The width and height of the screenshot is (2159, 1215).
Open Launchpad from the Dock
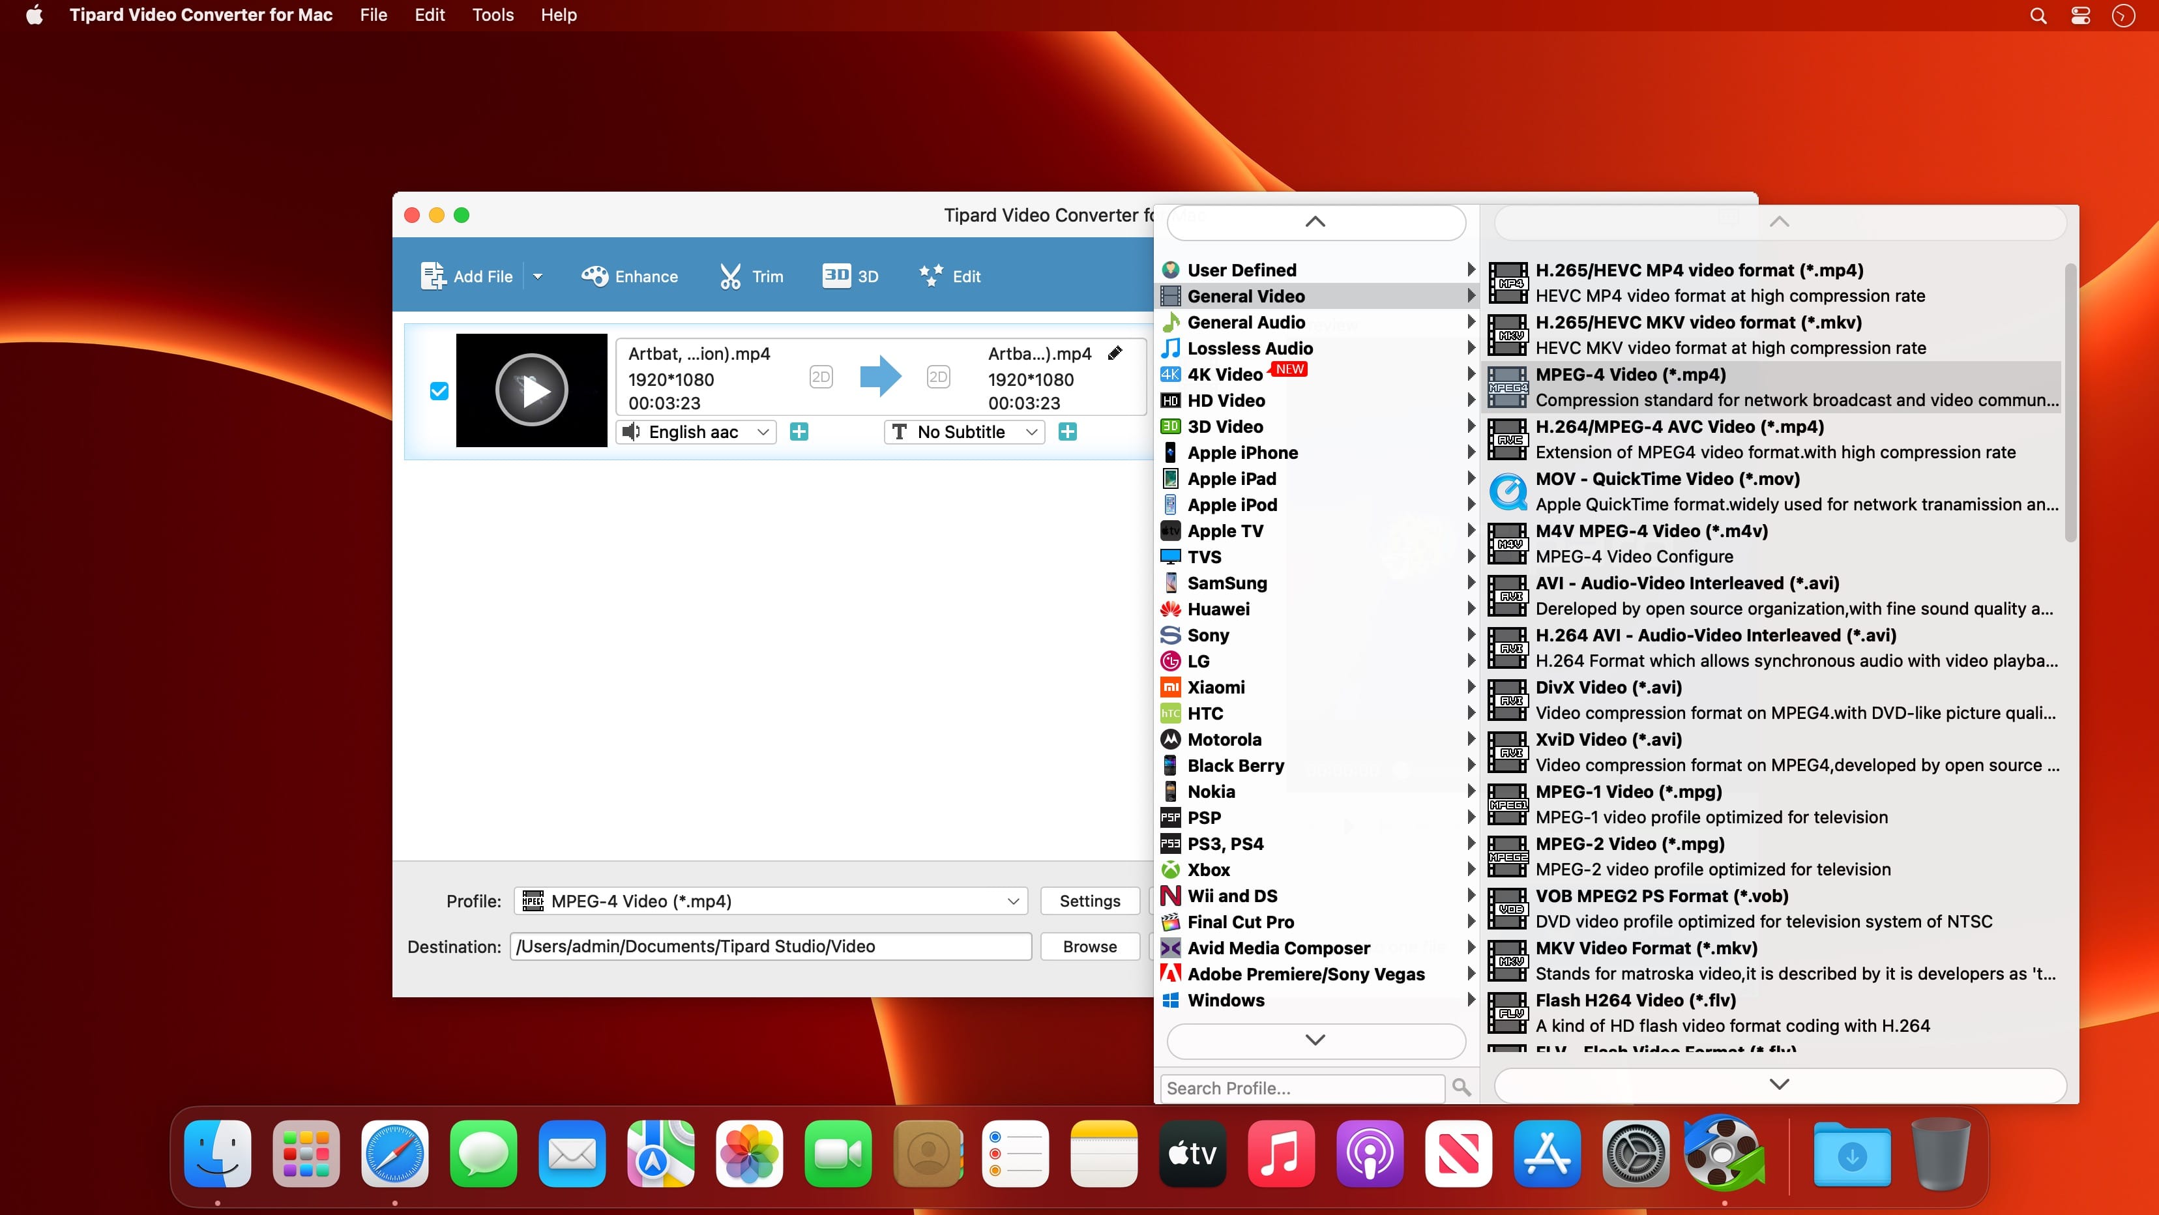[x=306, y=1153]
